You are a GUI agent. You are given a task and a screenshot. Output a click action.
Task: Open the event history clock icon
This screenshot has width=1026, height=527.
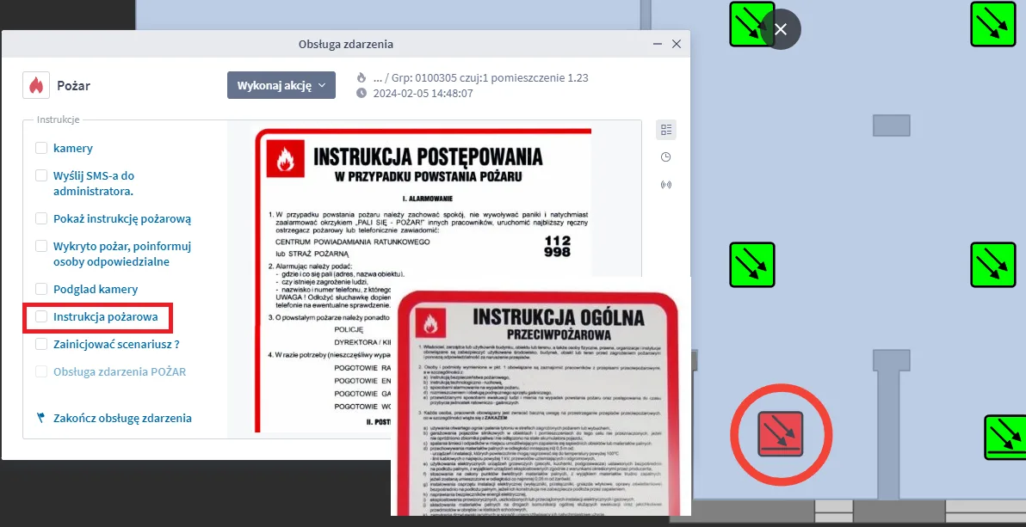[665, 156]
